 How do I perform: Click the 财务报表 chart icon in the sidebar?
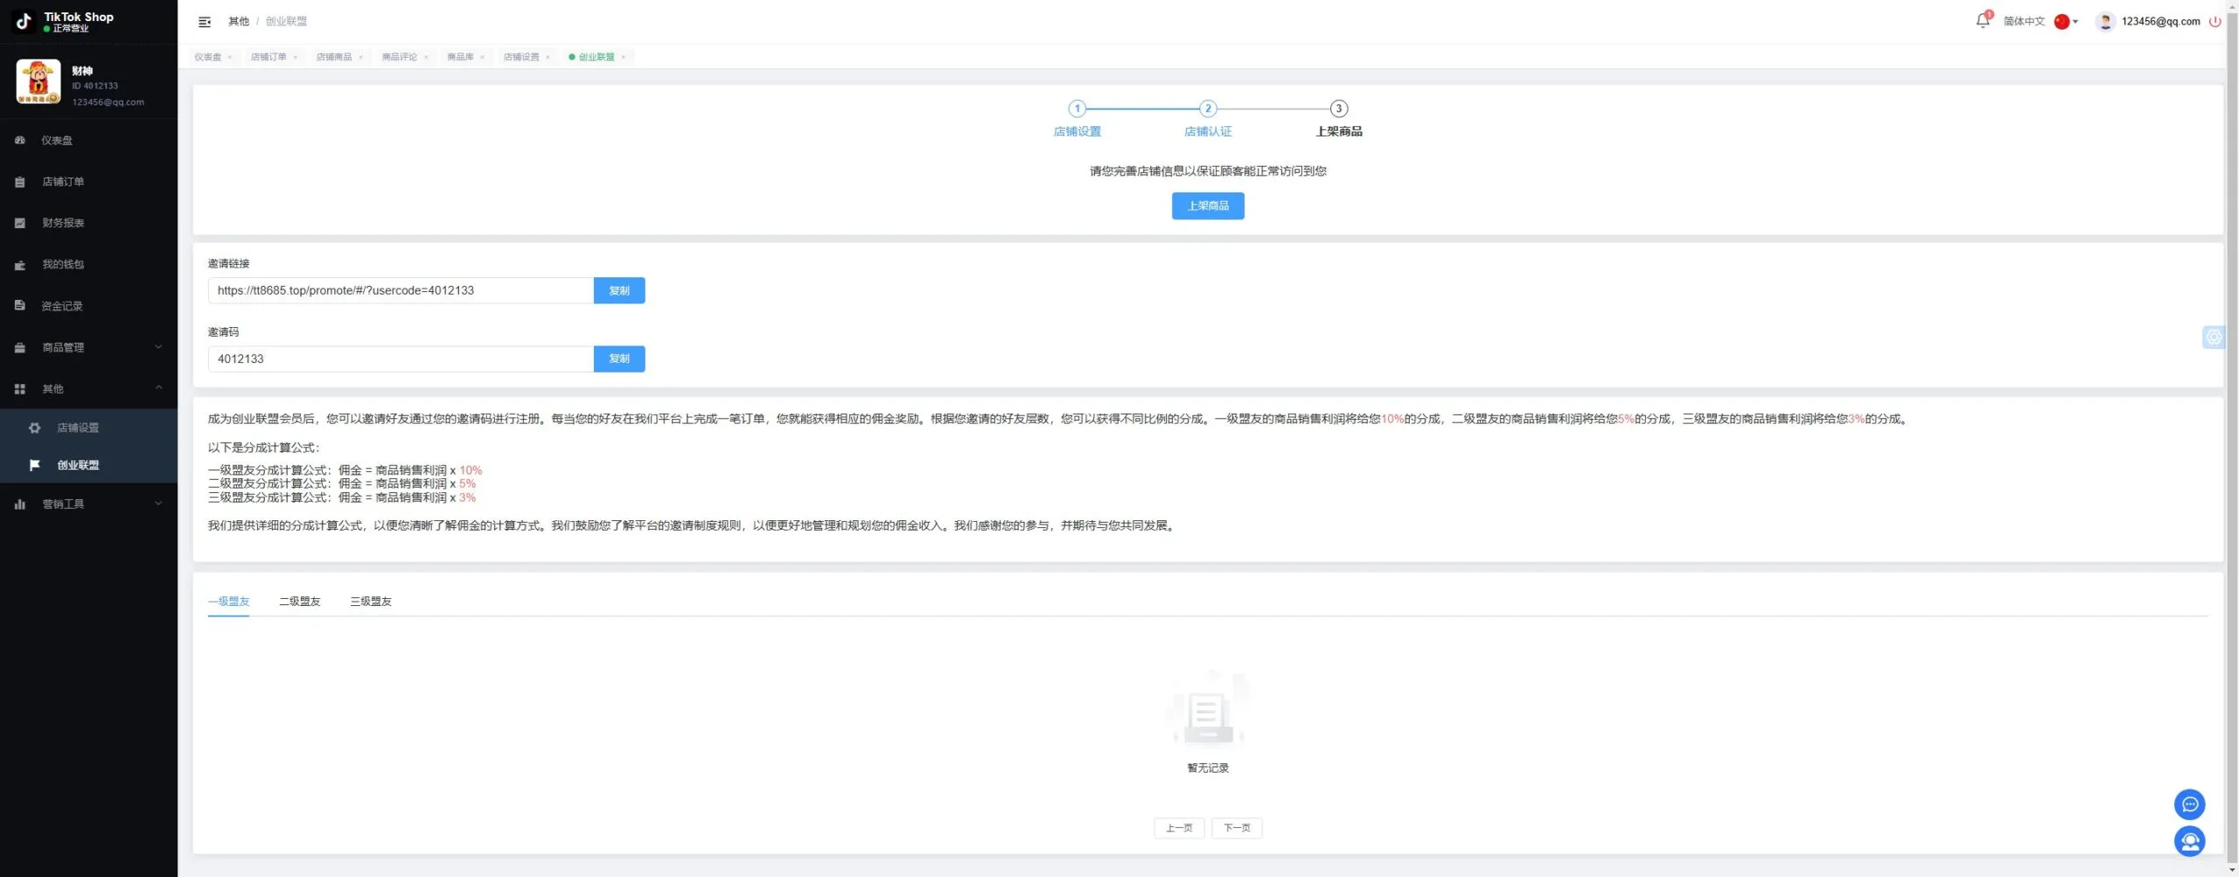[x=20, y=223]
